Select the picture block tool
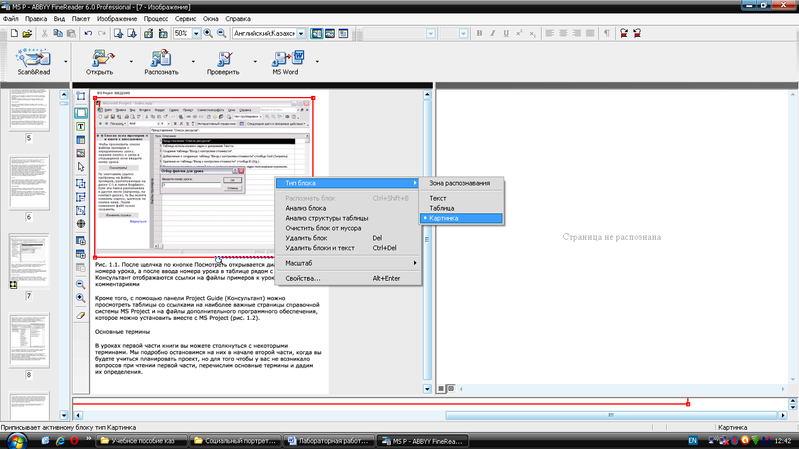 [81, 154]
